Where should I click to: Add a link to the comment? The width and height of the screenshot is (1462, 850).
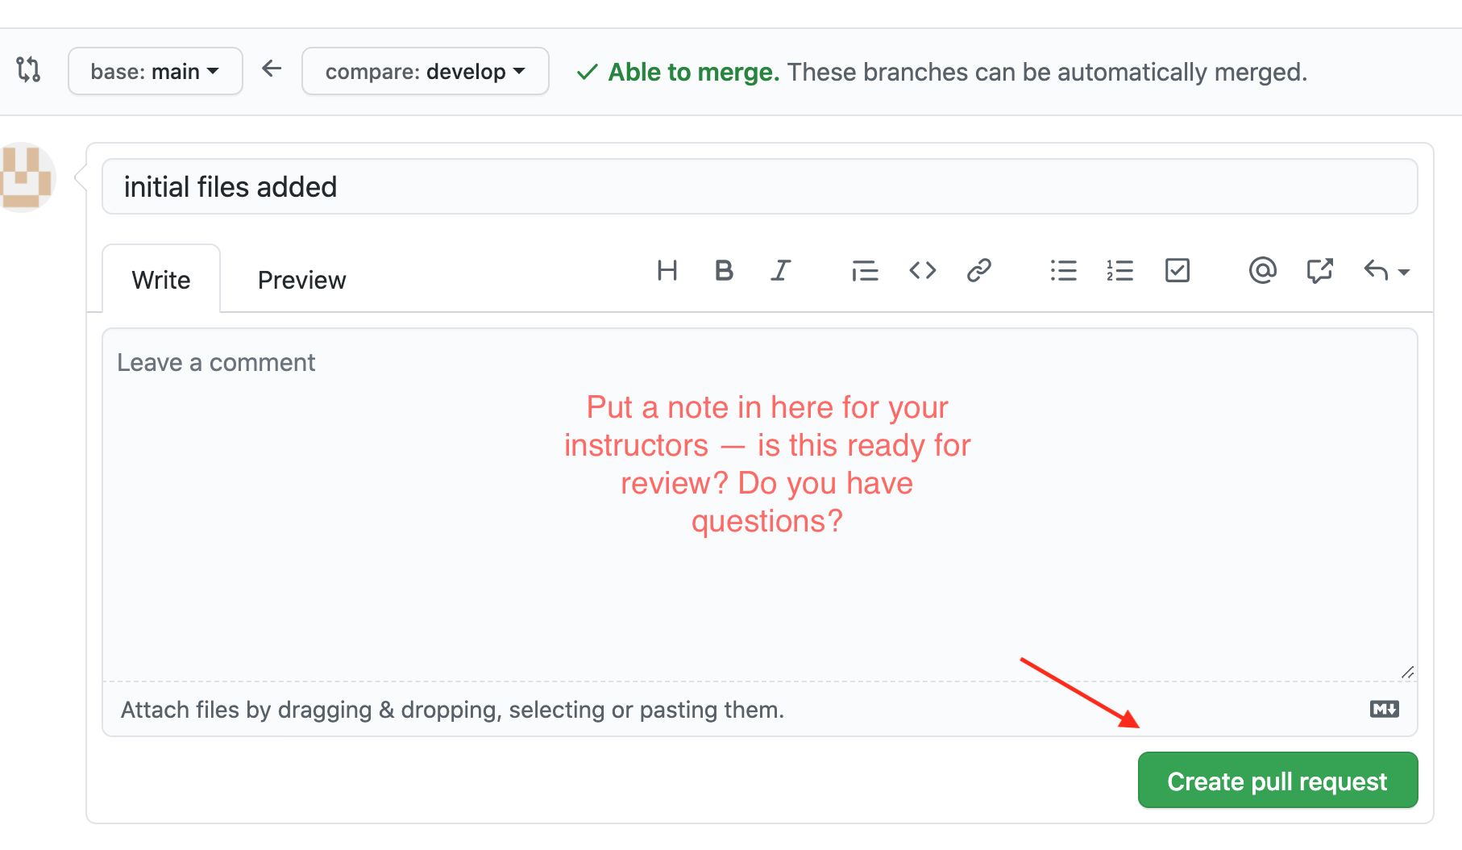pyautogui.click(x=978, y=270)
